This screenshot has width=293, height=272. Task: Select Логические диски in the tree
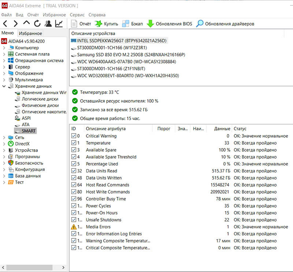tap(40, 99)
